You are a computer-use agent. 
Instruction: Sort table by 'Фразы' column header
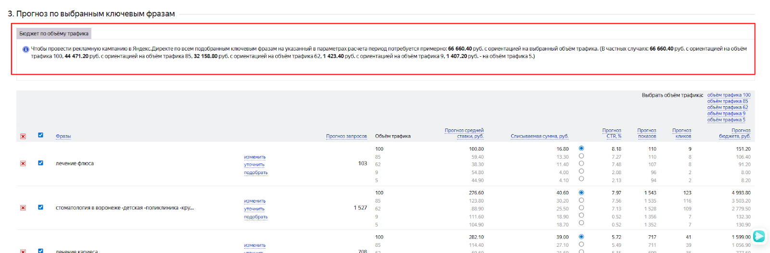point(63,137)
